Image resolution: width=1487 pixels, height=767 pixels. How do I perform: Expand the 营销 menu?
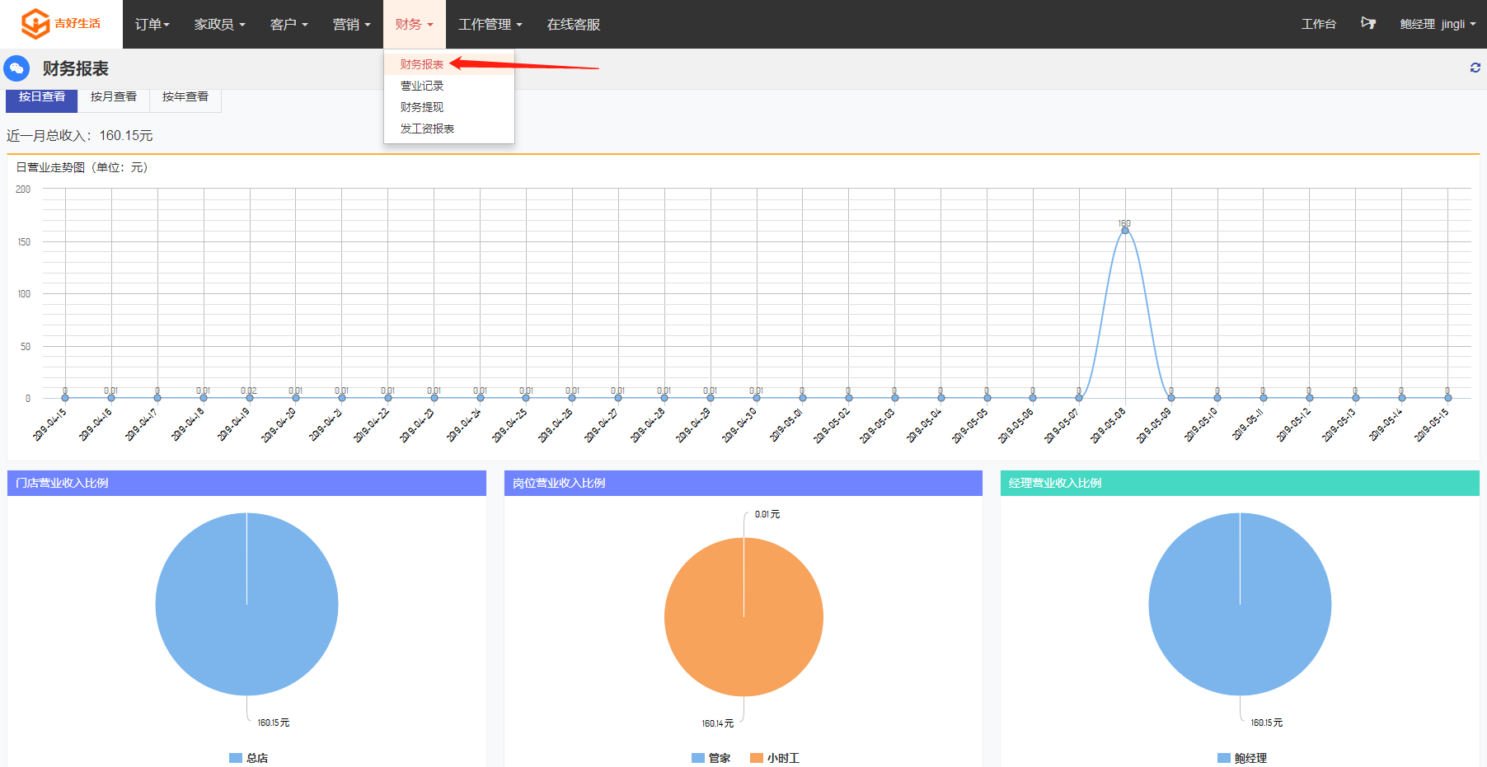(x=351, y=25)
